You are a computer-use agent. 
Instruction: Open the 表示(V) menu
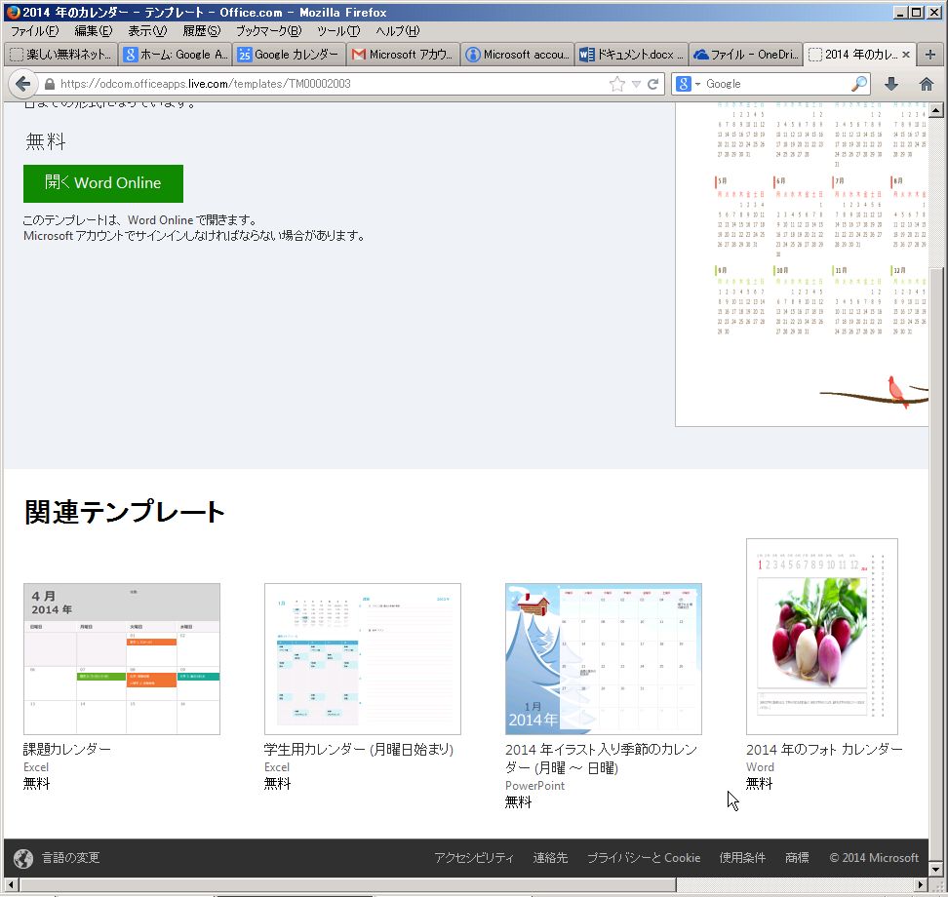(x=147, y=31)
